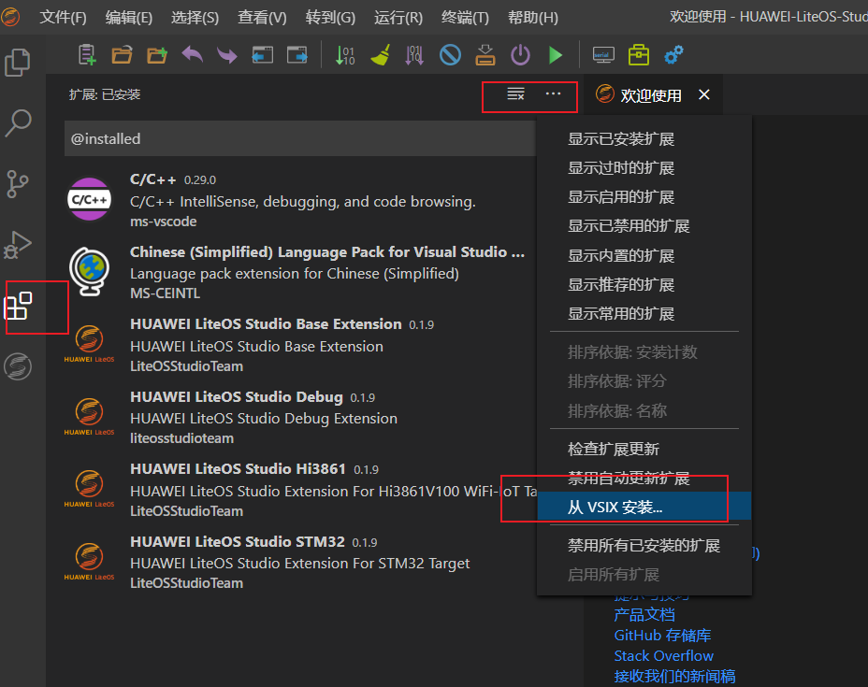Click the navigate-back window icon
Screen dimensions: 868x687
point(263,55)
